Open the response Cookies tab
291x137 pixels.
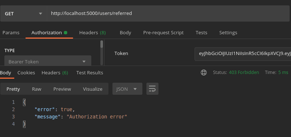(x=26, y=73)
